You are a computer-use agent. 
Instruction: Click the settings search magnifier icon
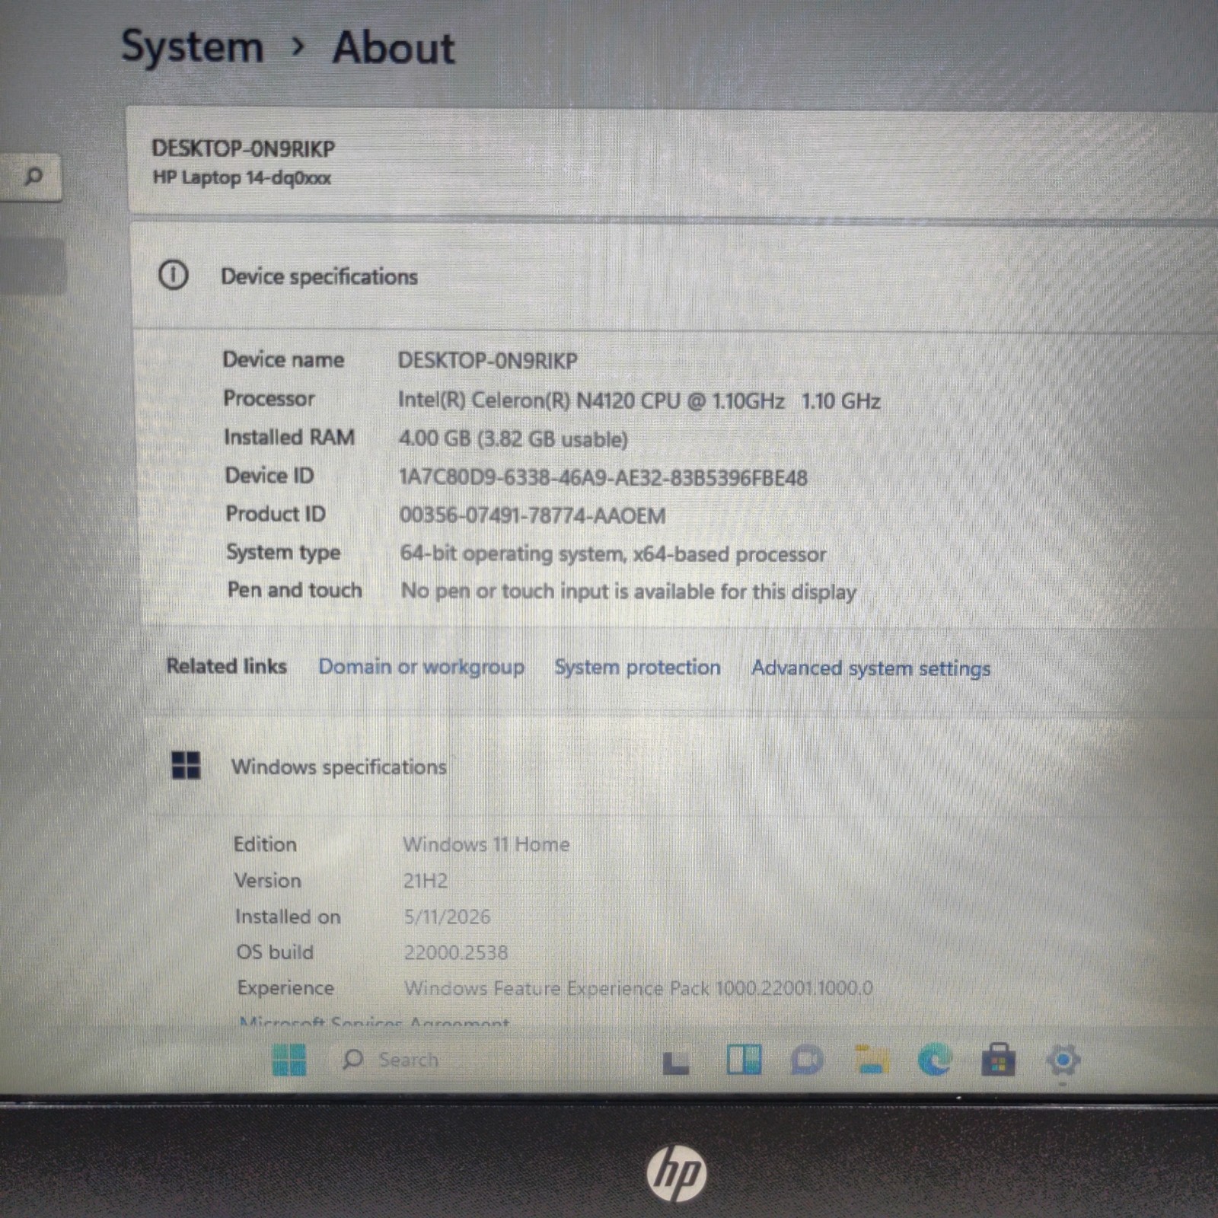coord(33,177)
